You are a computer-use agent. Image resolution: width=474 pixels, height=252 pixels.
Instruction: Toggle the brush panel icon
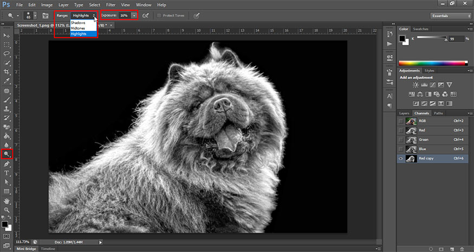(46, 15)
